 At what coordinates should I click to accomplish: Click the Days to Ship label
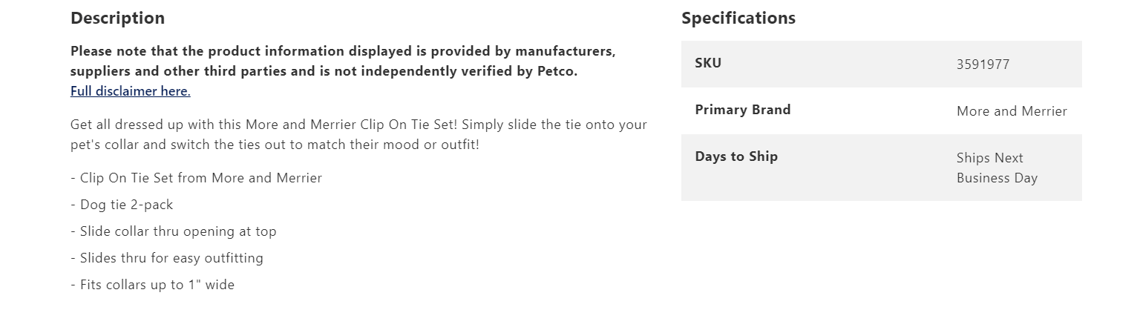click(x=736, y=156)
